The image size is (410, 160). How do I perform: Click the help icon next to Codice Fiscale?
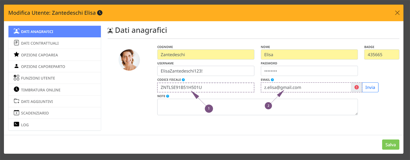click(x=183, y=80)
